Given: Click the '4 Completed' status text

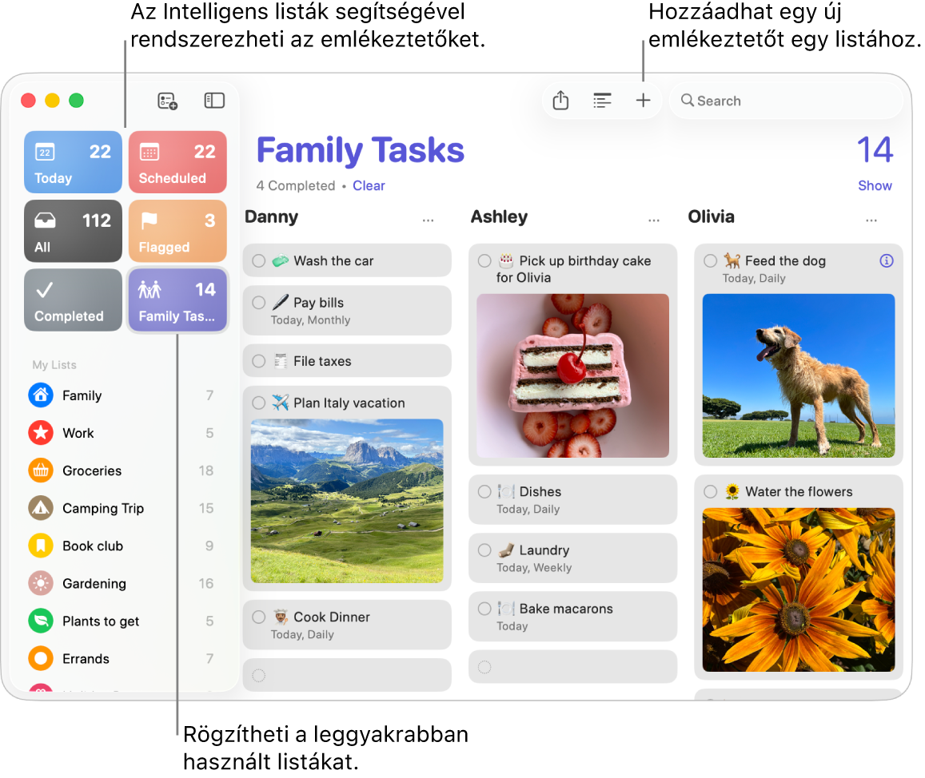Looking at the screenshot, I should tap(296, 185).
